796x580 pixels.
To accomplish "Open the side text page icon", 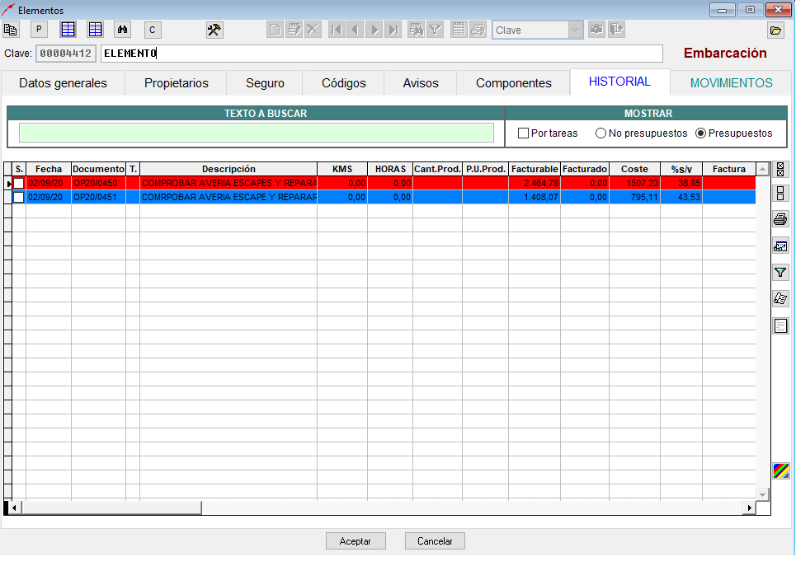I will [781, 325].
